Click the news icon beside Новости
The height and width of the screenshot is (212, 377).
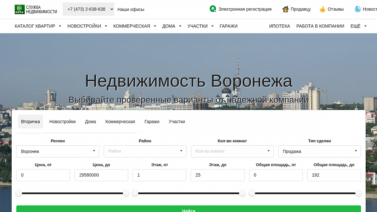[357, 9]
